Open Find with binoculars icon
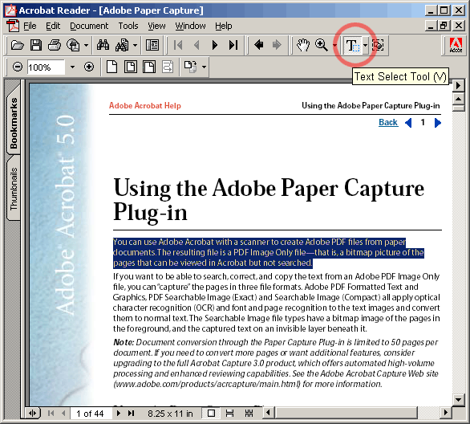The height and width of the screenshot is (424, 470). pyautogui.click(x=103, y=46)
